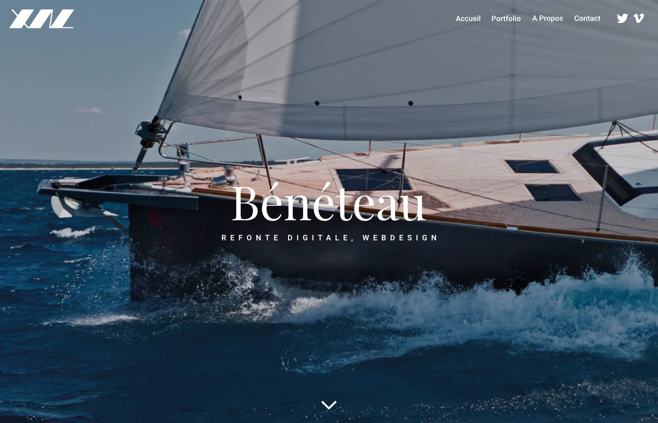Go to the Accueil page
Image resolution: width=658 pixels, height=423 pixels.
[x=468, y=18]
